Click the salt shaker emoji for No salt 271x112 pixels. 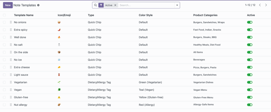(59, 45)
